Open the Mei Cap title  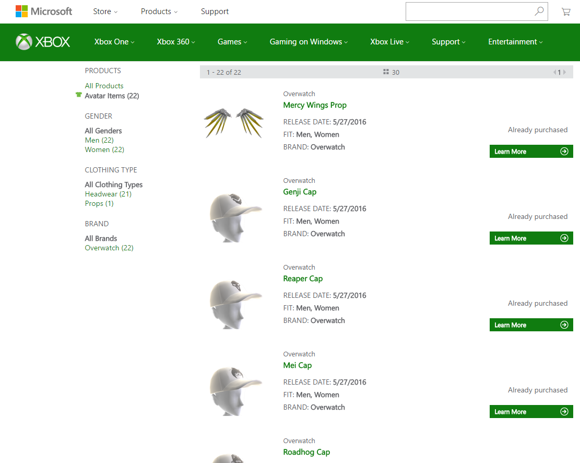pos(298,365)
